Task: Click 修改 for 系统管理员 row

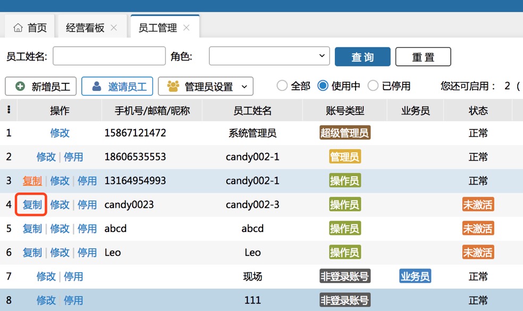Action: pos(60,133)
